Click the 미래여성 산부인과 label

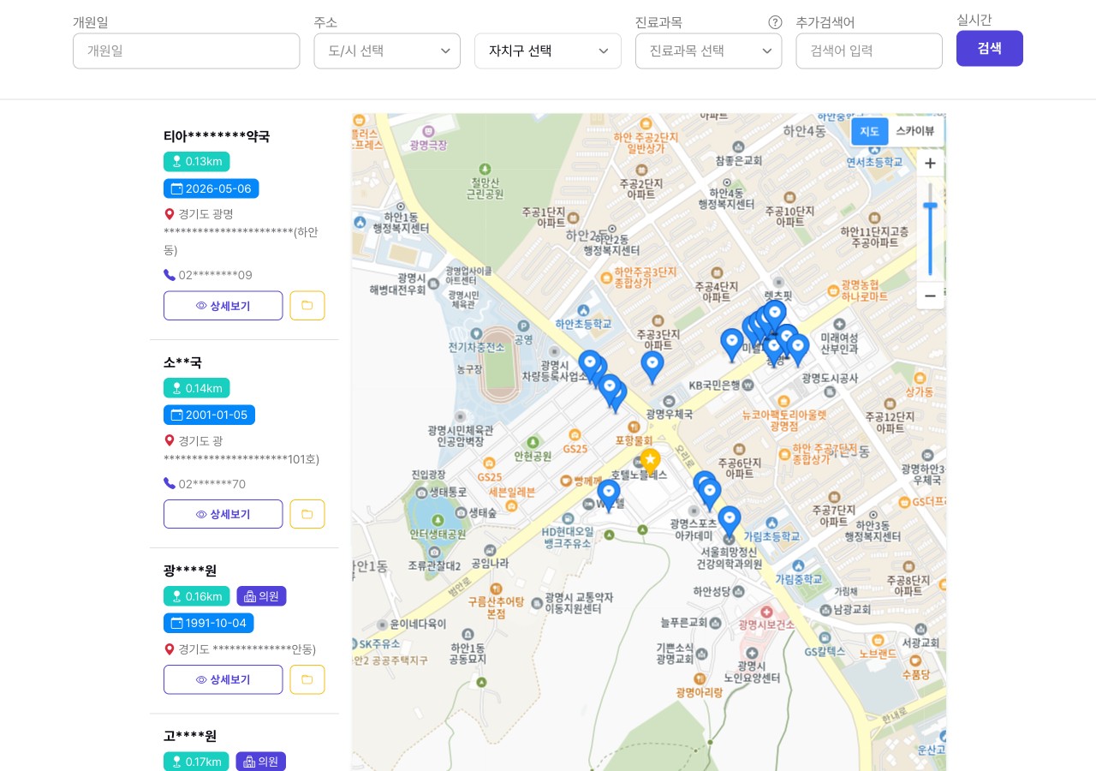point(839,344)
